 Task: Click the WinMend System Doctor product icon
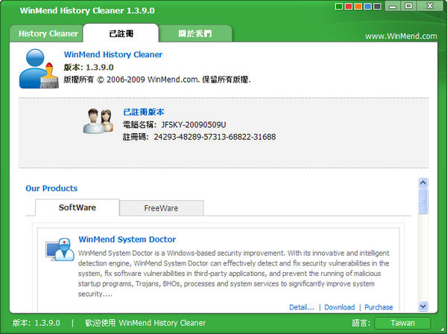(x=60, y=249)
